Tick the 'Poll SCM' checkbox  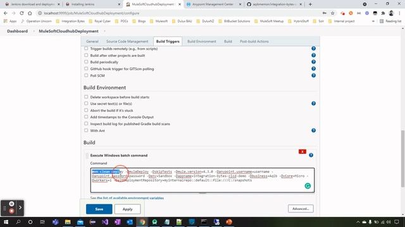click(86, 75)
